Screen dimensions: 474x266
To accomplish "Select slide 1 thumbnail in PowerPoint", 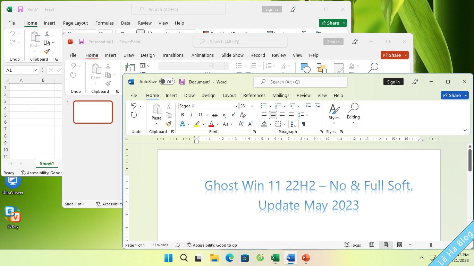I will click(93, 112).
